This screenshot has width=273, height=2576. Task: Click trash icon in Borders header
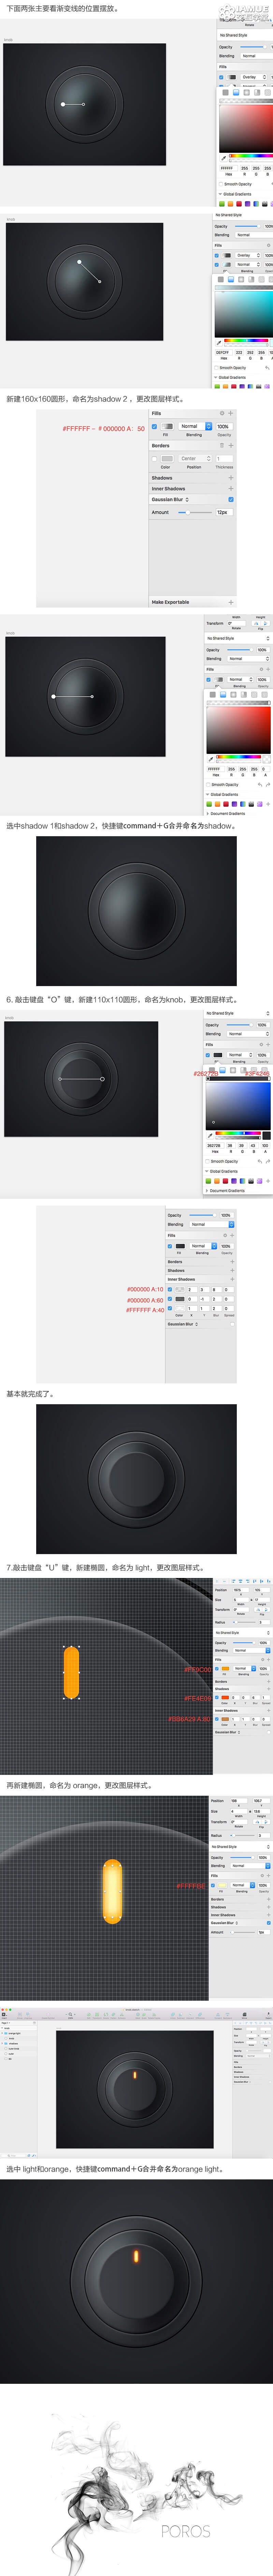(x=222, y=446)
